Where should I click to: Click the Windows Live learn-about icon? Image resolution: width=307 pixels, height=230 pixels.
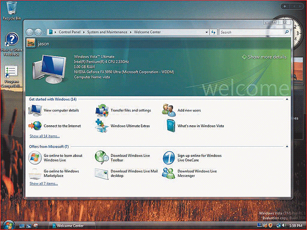[x=35, y=157]
